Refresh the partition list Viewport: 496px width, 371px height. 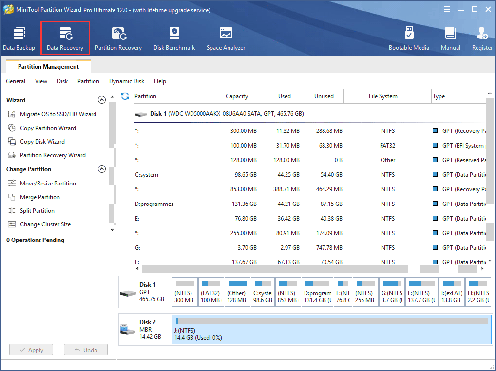pyautogui.click(x=125, y=96)
